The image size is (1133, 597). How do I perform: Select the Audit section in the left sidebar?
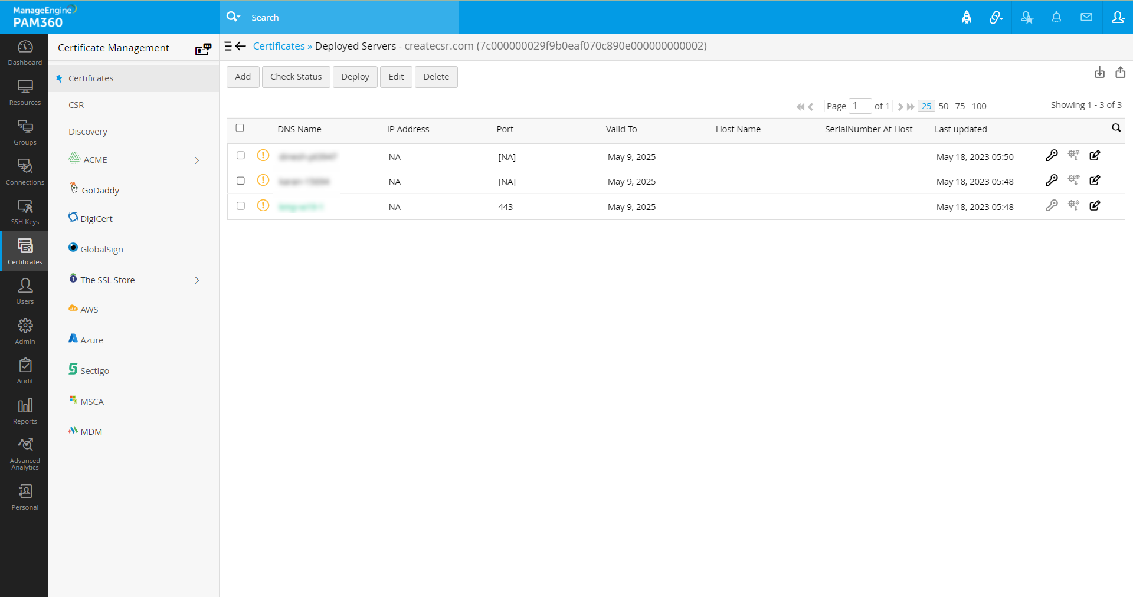tap(24, 370)
